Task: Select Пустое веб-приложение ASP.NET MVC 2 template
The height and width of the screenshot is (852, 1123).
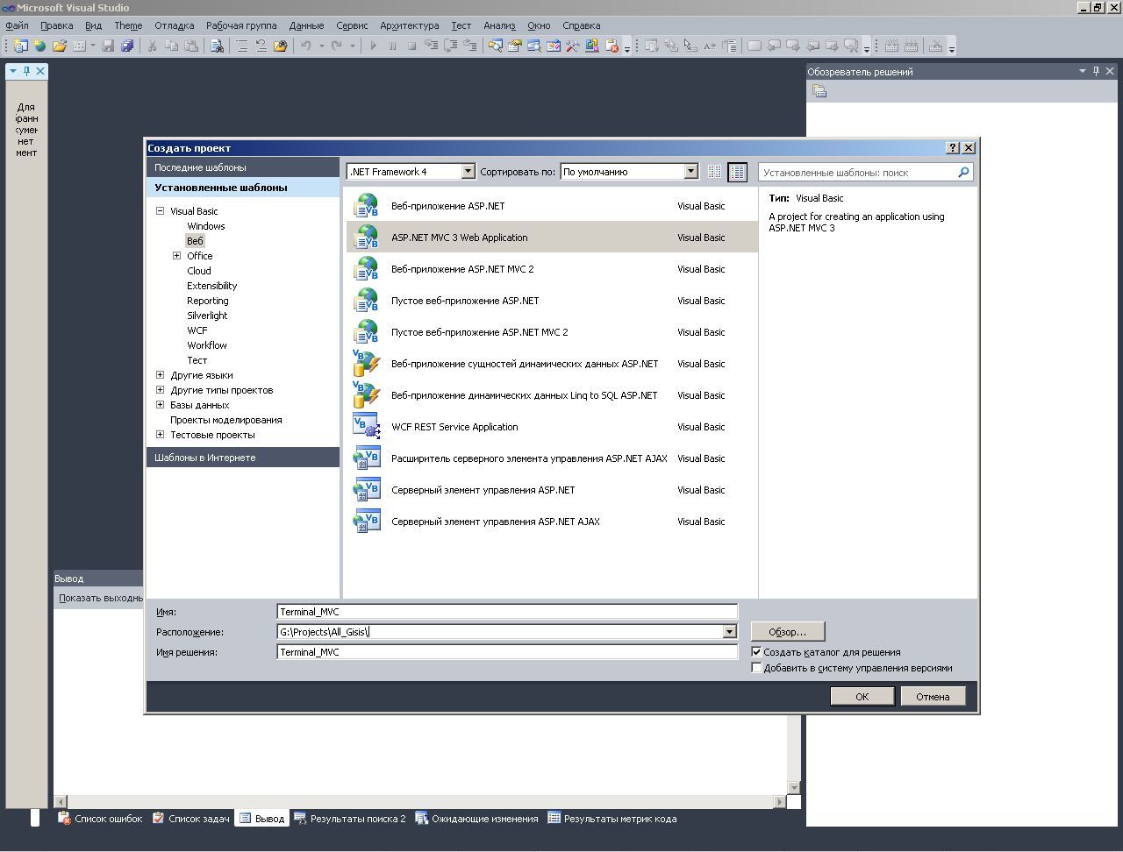Action: coord(552,332)
